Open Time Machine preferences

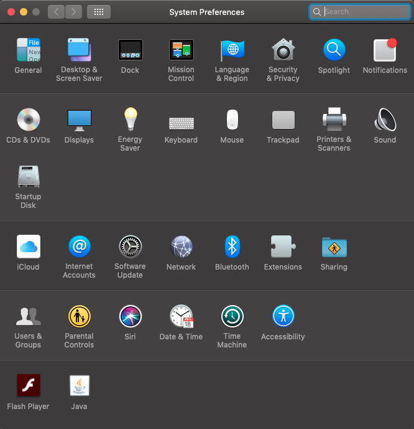click(232, 317)
